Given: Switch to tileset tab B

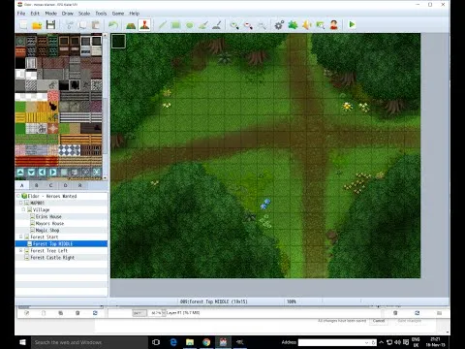Looking at the screenshot, I should tap(37, 185).
